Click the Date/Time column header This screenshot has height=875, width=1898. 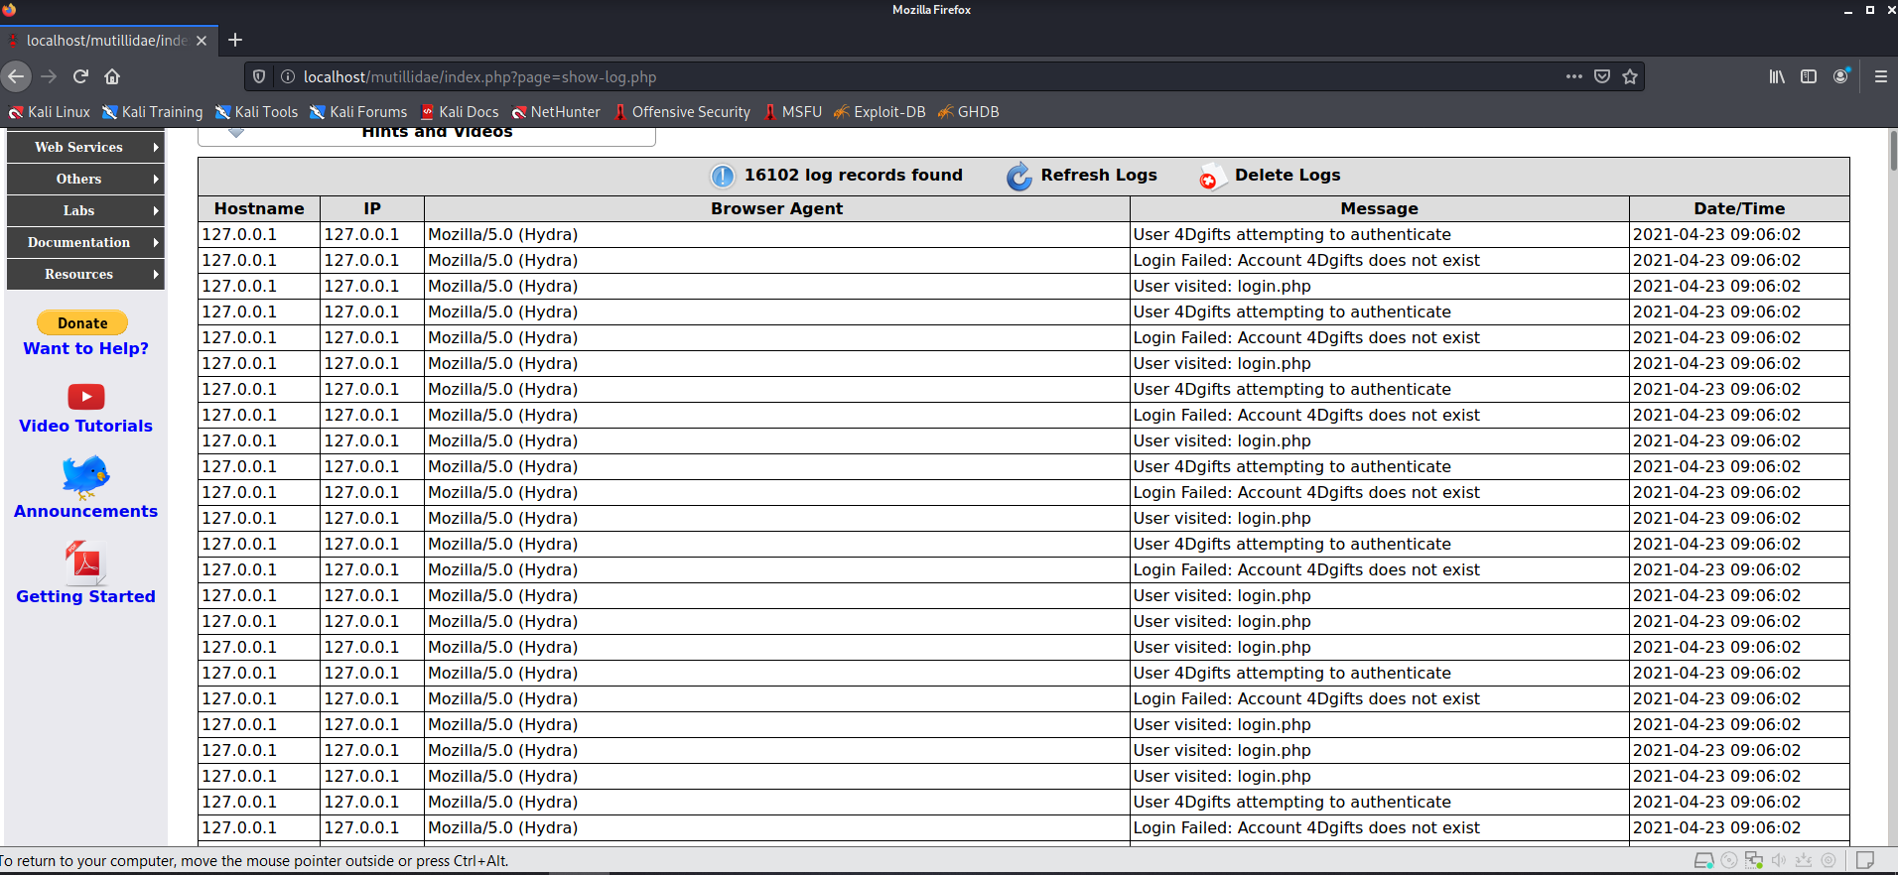(x=1739, y=208)
